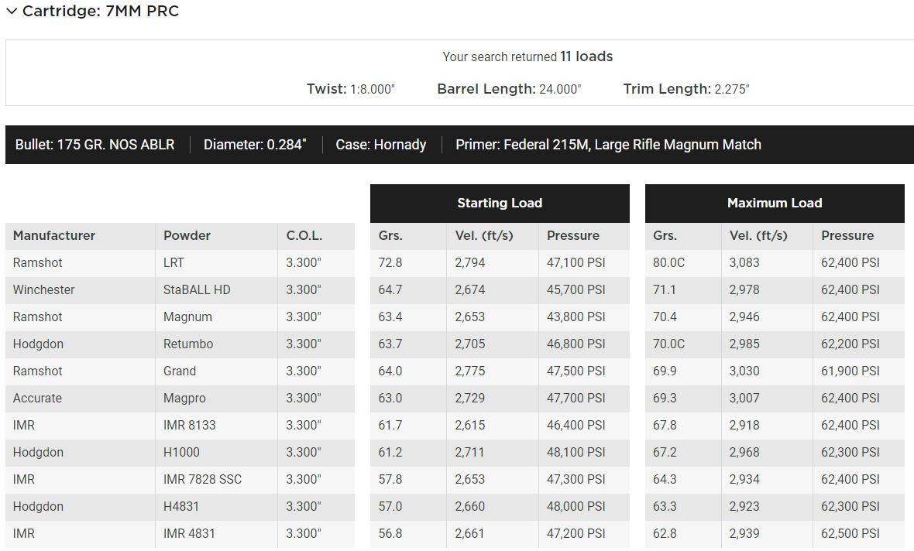Image resolution: width=914 pixels, height=551 pixels.
Task: Click starting charge 72.8 for LRT
Action: 390,262
